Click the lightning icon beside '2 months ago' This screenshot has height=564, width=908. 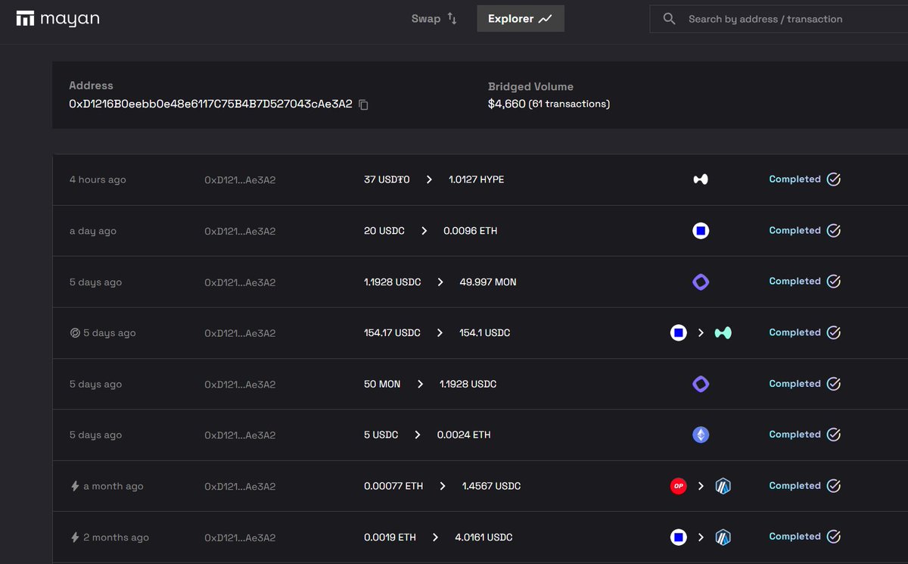[74, 538]
